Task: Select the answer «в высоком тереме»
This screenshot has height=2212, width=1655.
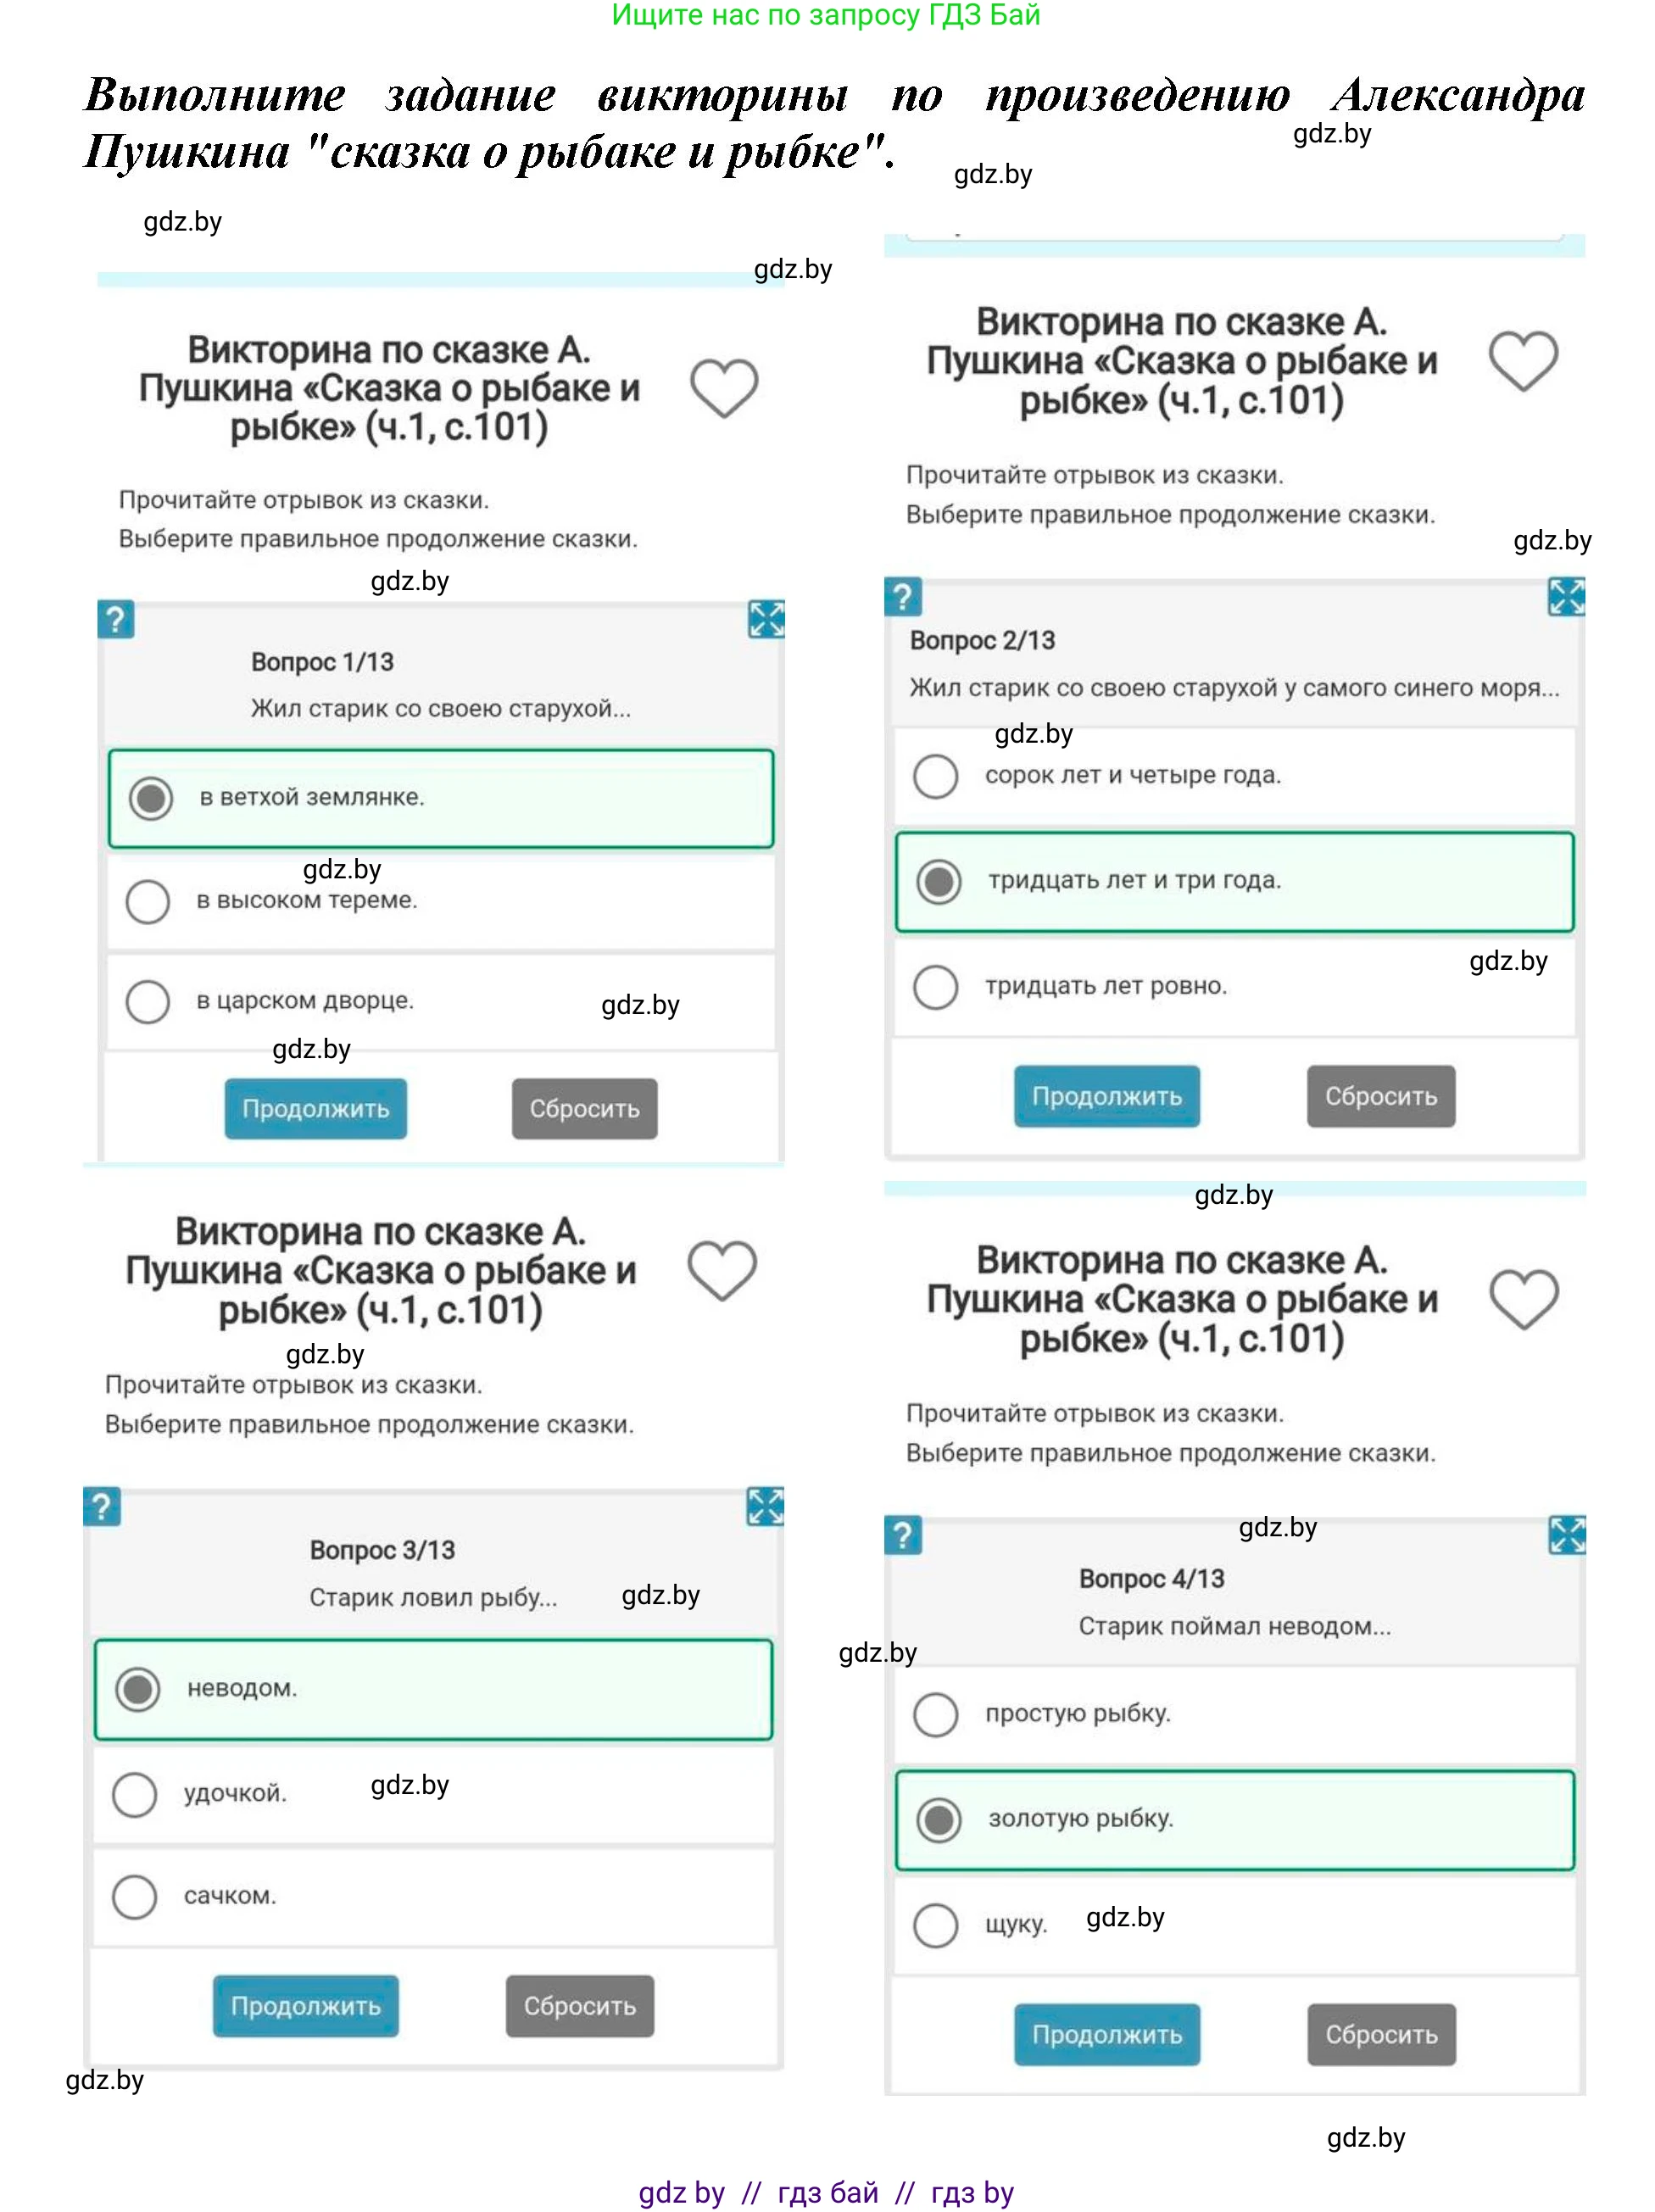Action: click(148, 901)
